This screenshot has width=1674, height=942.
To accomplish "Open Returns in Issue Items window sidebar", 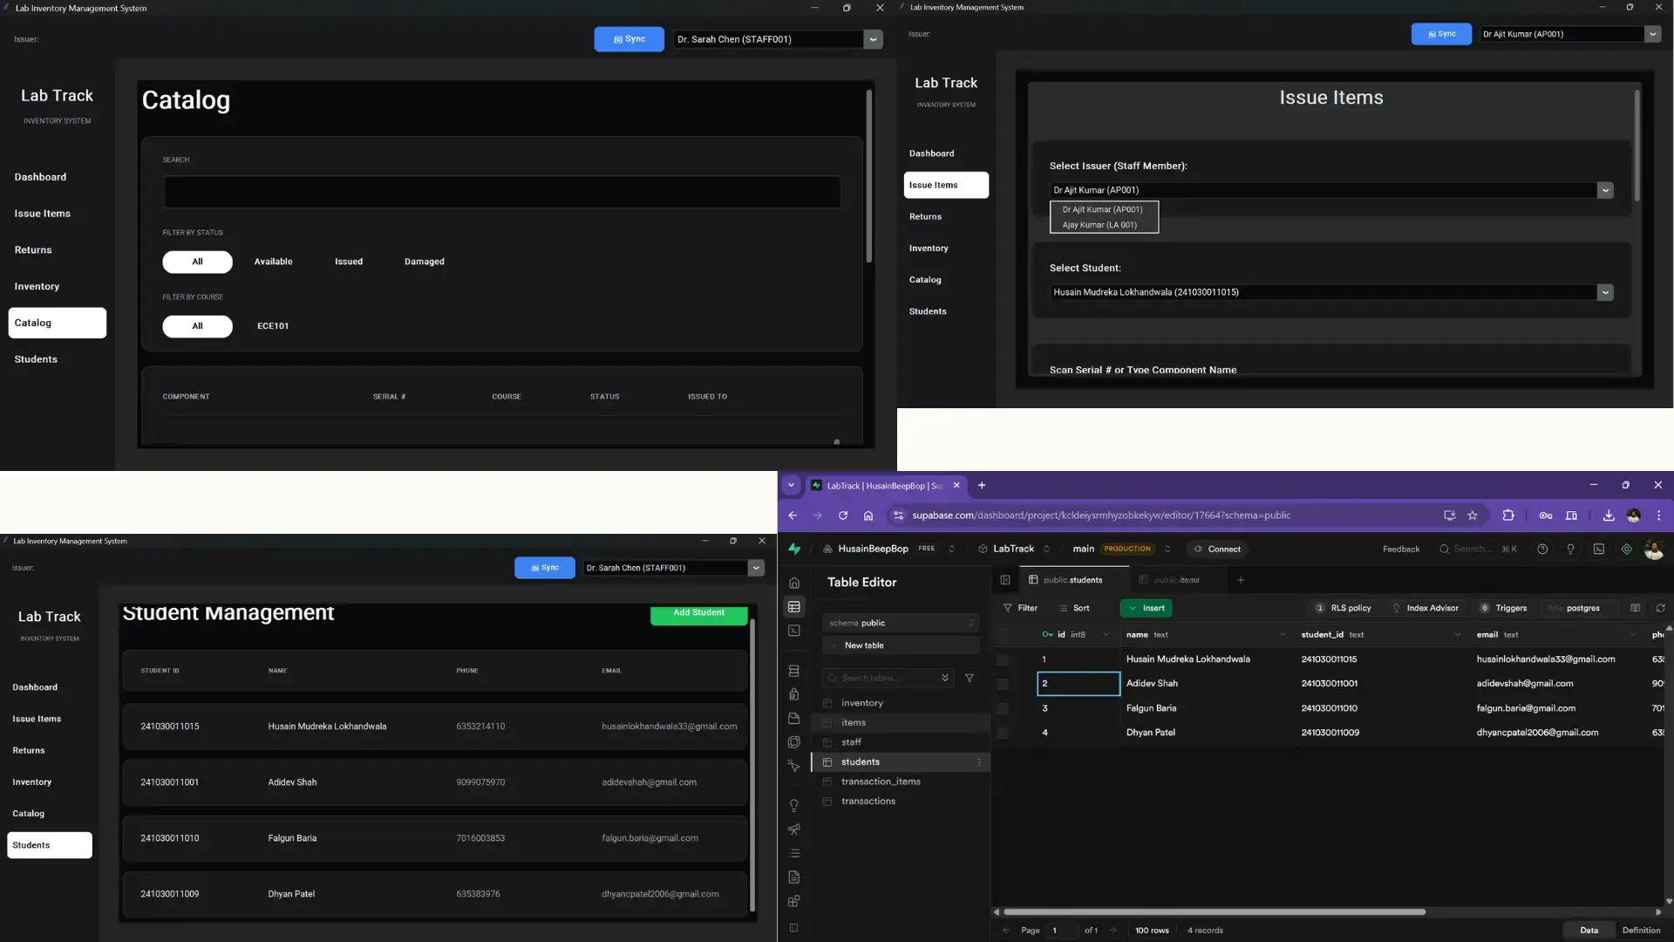I will 925,216.
